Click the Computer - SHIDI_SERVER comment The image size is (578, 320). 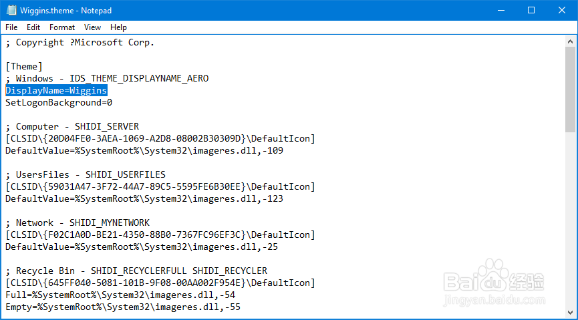point(72,126)
